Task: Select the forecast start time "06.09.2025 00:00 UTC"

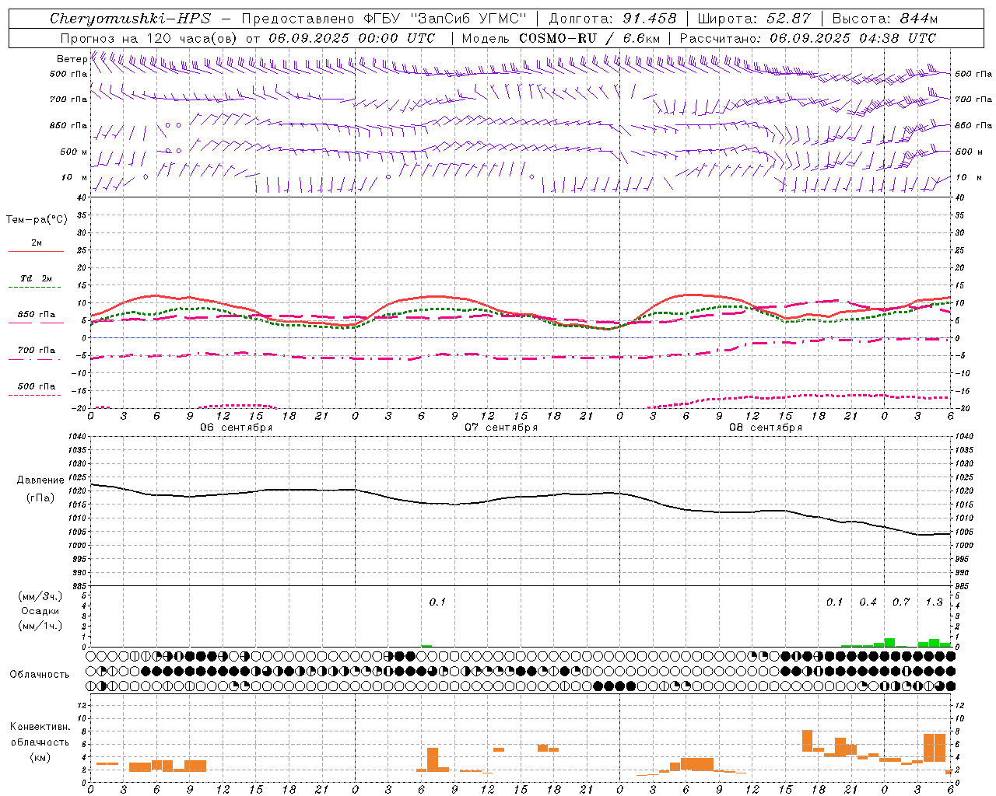Action: pos(352,38)
